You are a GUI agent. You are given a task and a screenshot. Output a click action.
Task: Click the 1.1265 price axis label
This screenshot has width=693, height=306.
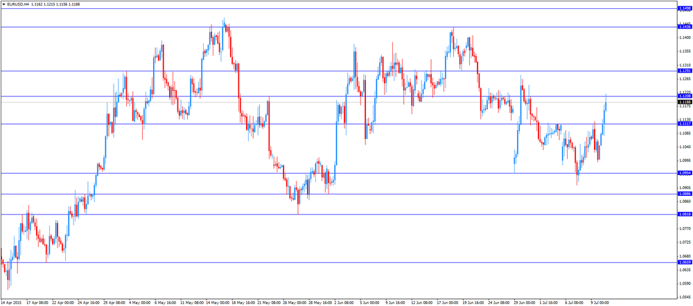pos(684,79)
